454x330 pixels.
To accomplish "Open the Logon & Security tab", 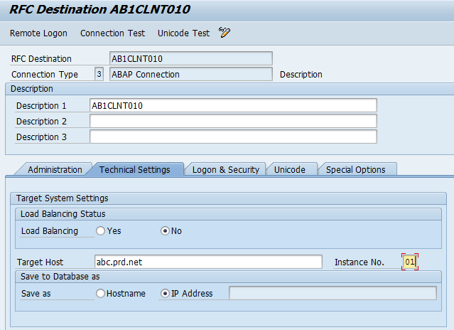I will click(225, 170).
